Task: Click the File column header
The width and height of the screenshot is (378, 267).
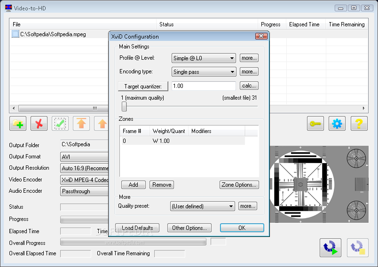Action: coord(83,24)
